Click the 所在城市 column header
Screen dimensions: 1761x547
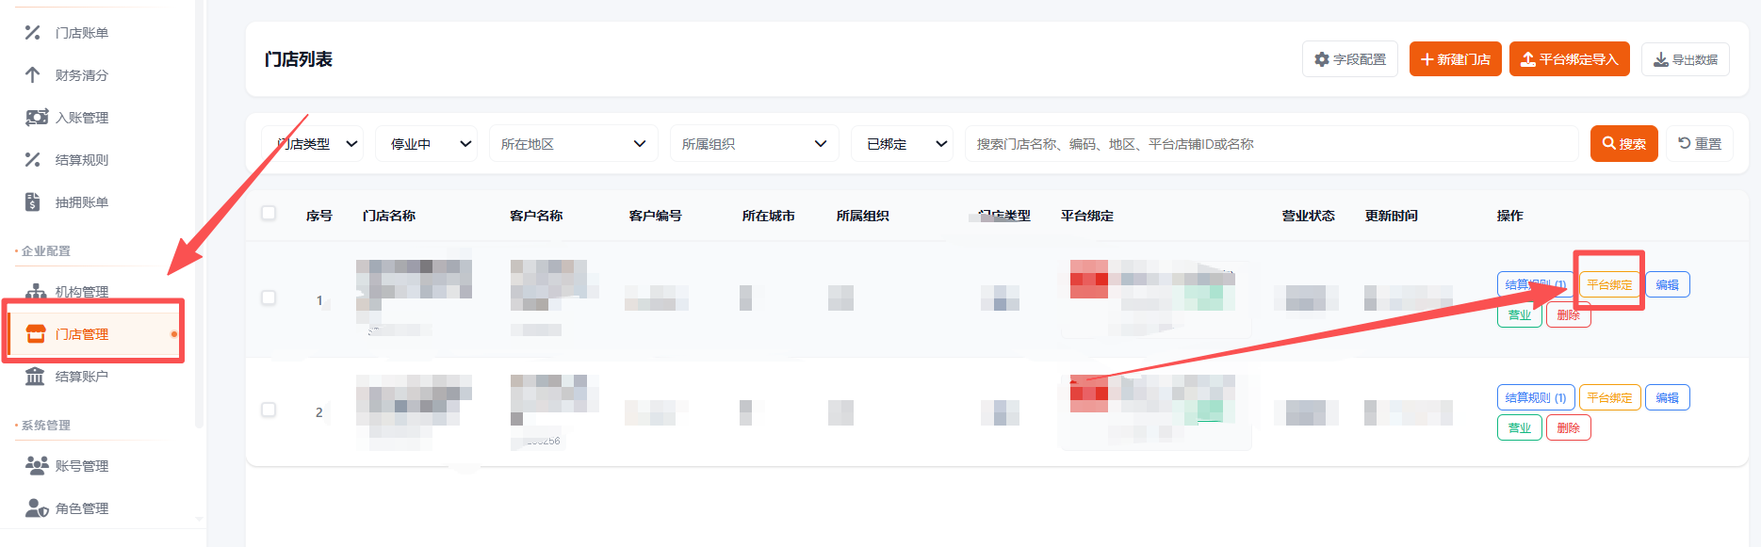click(x=769, y=216)
